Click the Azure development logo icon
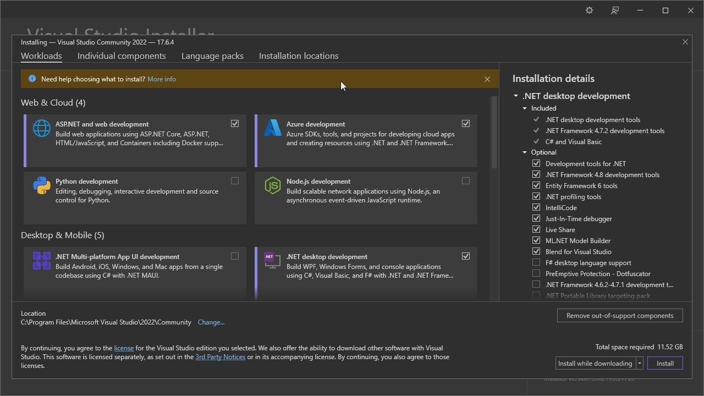 pos(273,128)
